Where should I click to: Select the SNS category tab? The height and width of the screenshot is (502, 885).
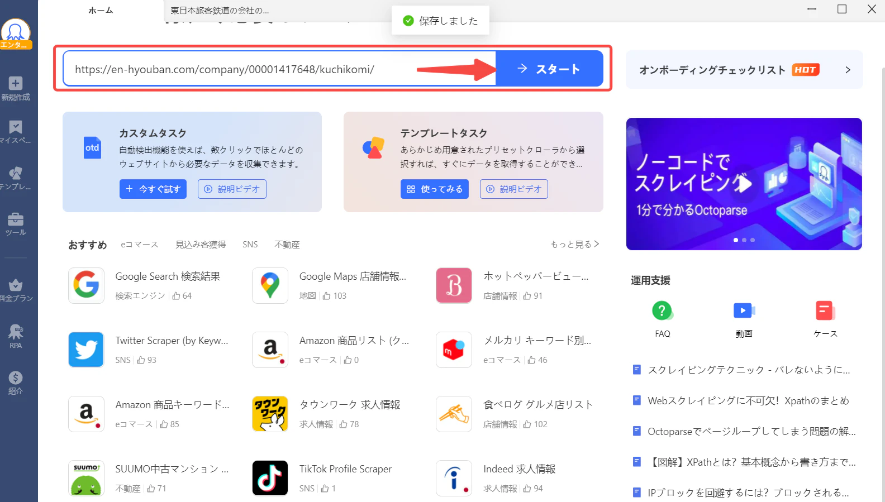pyautogui.click(x=250, y=245)
